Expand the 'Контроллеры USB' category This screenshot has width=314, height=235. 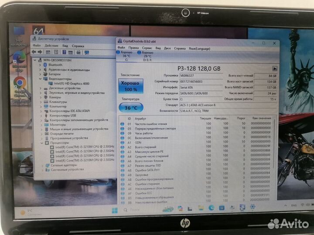tap(41, 116)
